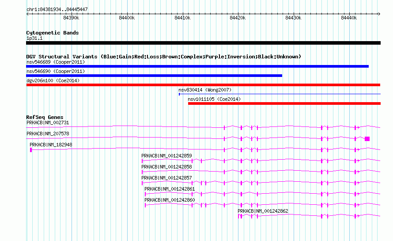Image resolution: width=393 pixels, height=241 pixels.
Task: Click the 84400k ruler tick label
Action: point(127,18)
